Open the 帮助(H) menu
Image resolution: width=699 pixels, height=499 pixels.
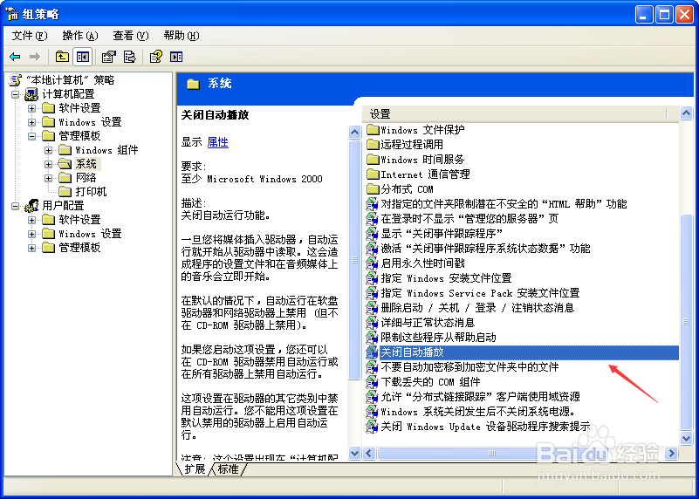click(x=182, y=36)
